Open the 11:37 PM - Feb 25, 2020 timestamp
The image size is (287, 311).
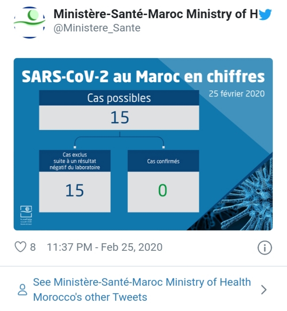pyautogui.click(x=104, y=247)
